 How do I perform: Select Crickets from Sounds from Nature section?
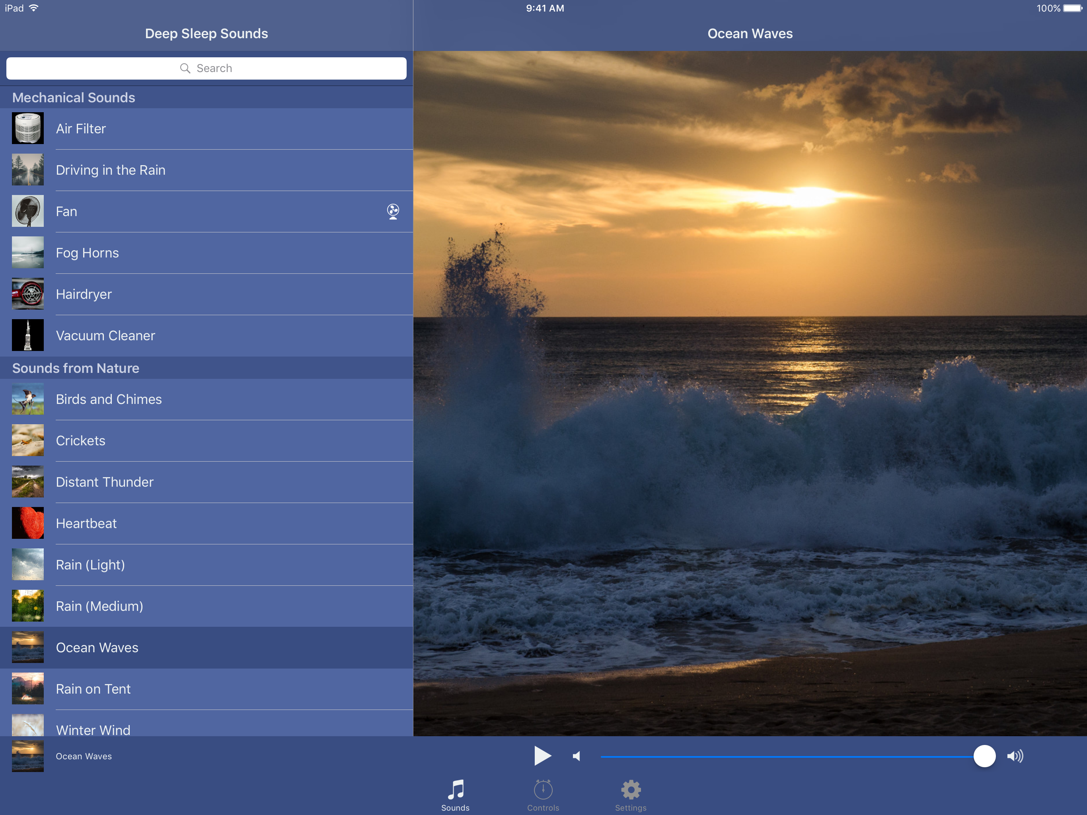click(206, 440)
